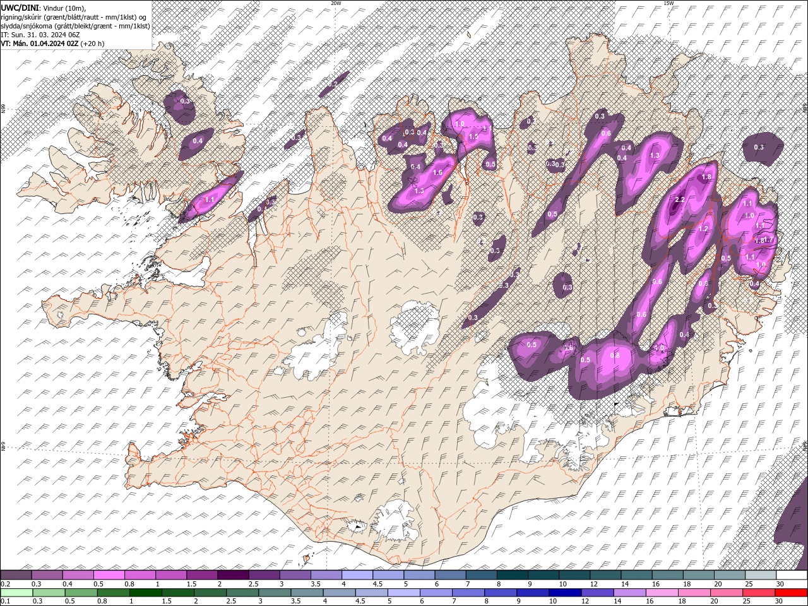This screenshot has height=606, width=808.
Task: Select dark purple top-row swatch labeled 2
Action: 233,575
